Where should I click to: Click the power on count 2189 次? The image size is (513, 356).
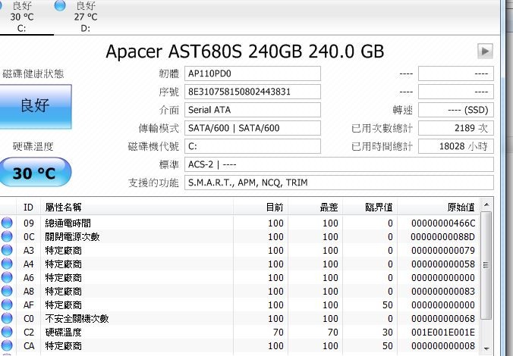point(456,128)
